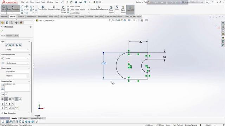The height and width of the screenshot is (126, 225).
Task: Open the Insert menu
Action: point(38,2)
